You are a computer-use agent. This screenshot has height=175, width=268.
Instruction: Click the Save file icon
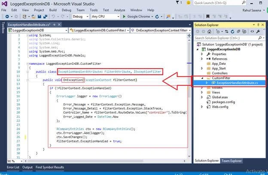[x=40, y=17]
